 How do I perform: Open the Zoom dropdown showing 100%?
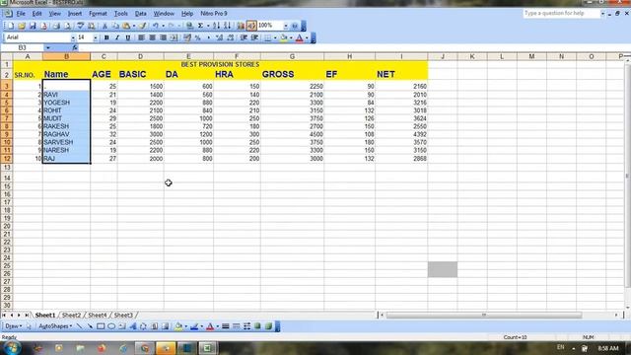[x=285, y=26]
